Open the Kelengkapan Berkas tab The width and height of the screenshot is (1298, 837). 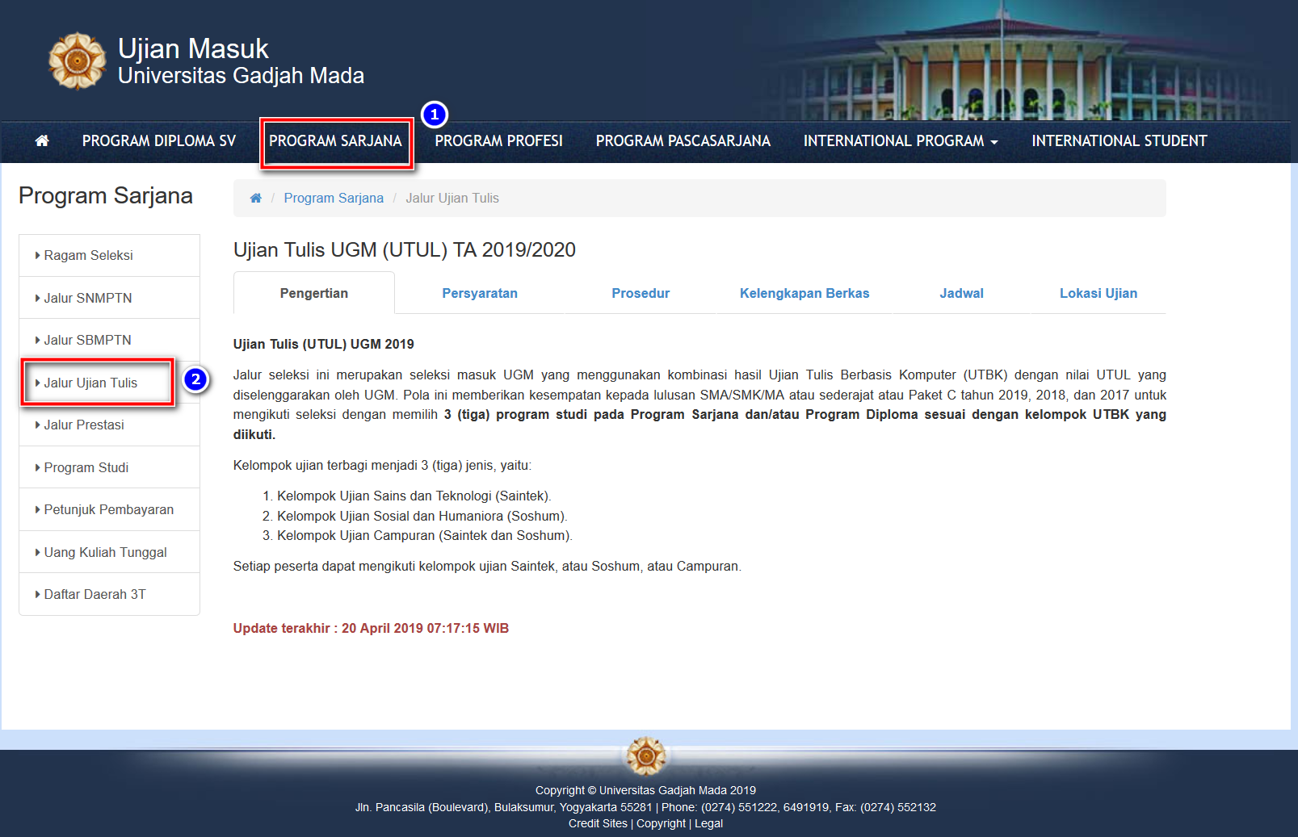(804, 294)
